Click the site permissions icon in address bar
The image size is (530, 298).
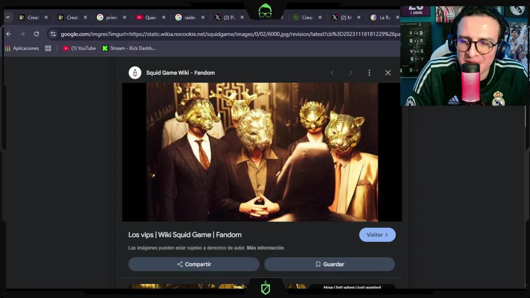point(53,34)
